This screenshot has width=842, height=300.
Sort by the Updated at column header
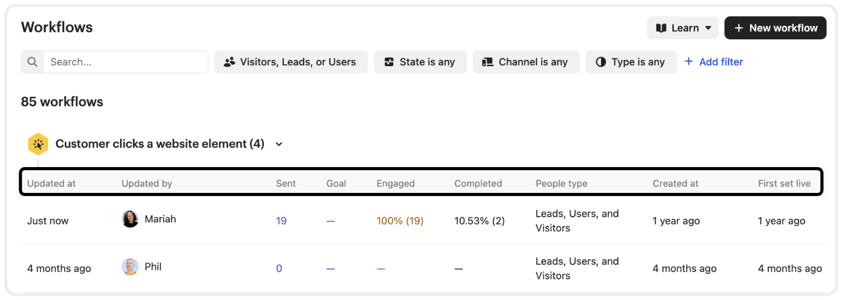click(51, 184)
